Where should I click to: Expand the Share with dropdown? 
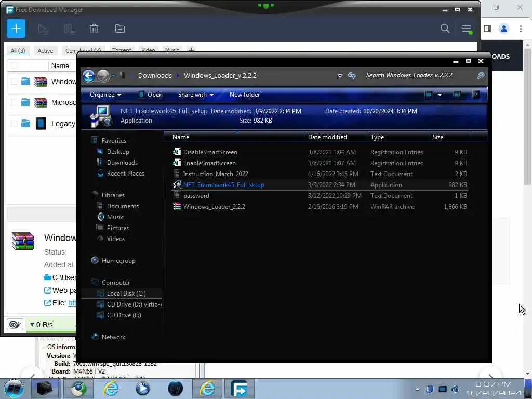point(196,95)
